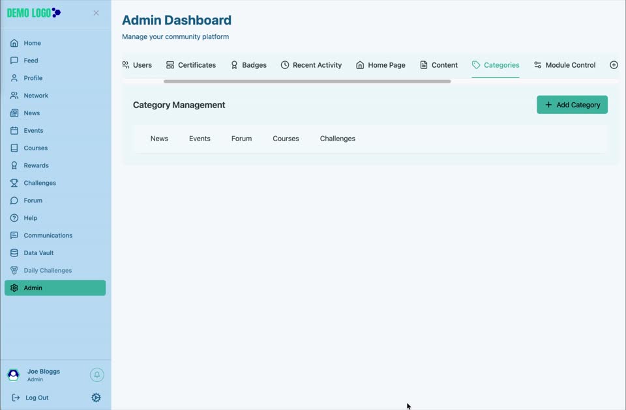Select the Challenges category sub-tab
The height and width of the screenshot is (410, 626).
(x=337, y=139)
